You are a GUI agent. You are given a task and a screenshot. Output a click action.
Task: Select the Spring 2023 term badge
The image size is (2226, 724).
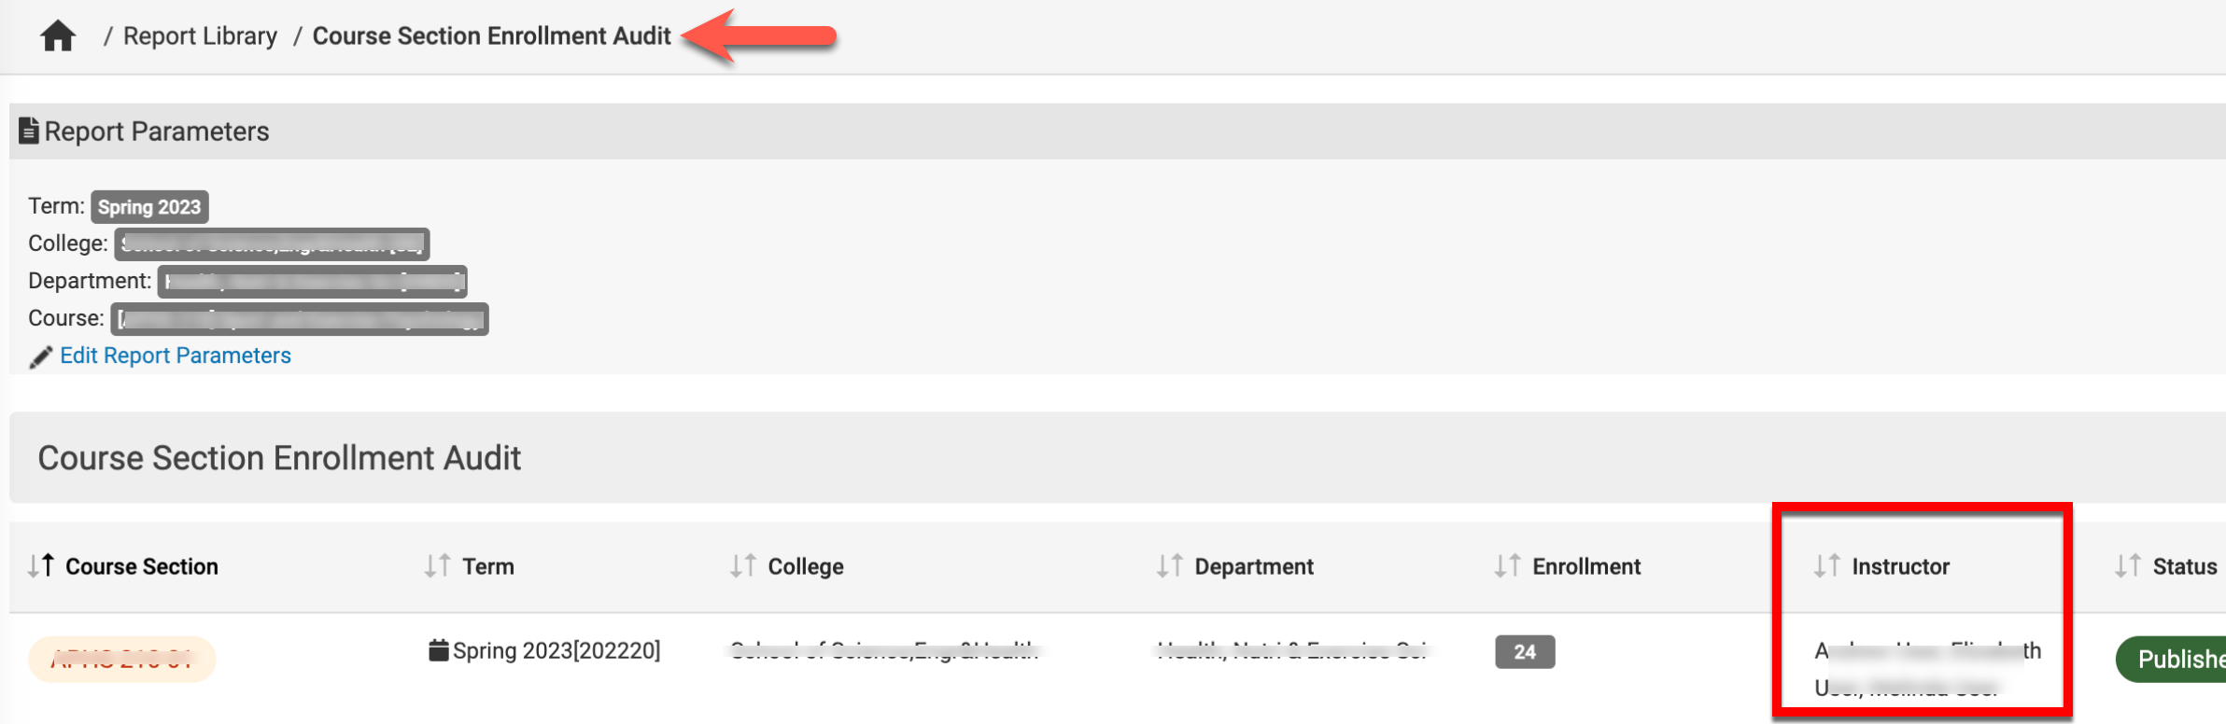click(149, 206)
